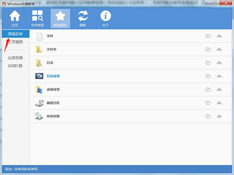This screenshot has height=175, width=234.
Task: Select the 文件夹 row label
Action: [51, 49]
